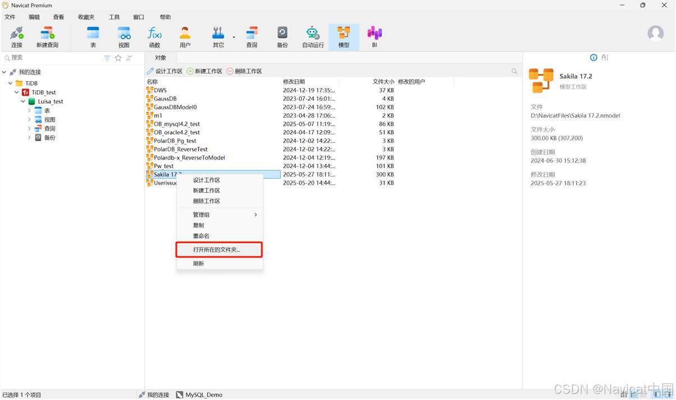Screen dimensions: 676x400
Task: Open the 管理组 submenu arrow
Action: 256,215
